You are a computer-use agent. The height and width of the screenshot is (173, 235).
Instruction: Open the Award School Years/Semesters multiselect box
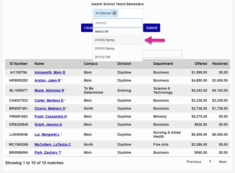118,13
